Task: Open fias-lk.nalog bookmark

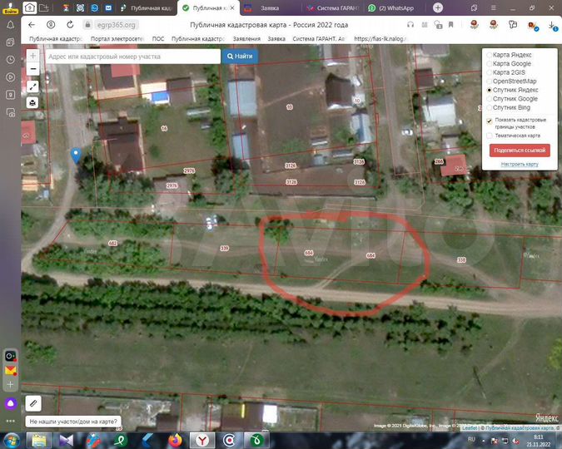Action: [x=380, y=39]
